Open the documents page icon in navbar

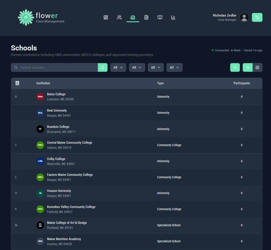click(x=146, y=18)
